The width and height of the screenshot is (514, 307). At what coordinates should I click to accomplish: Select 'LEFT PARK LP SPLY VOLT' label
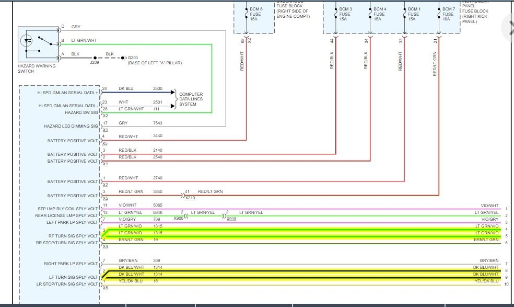tap(72, 222)
